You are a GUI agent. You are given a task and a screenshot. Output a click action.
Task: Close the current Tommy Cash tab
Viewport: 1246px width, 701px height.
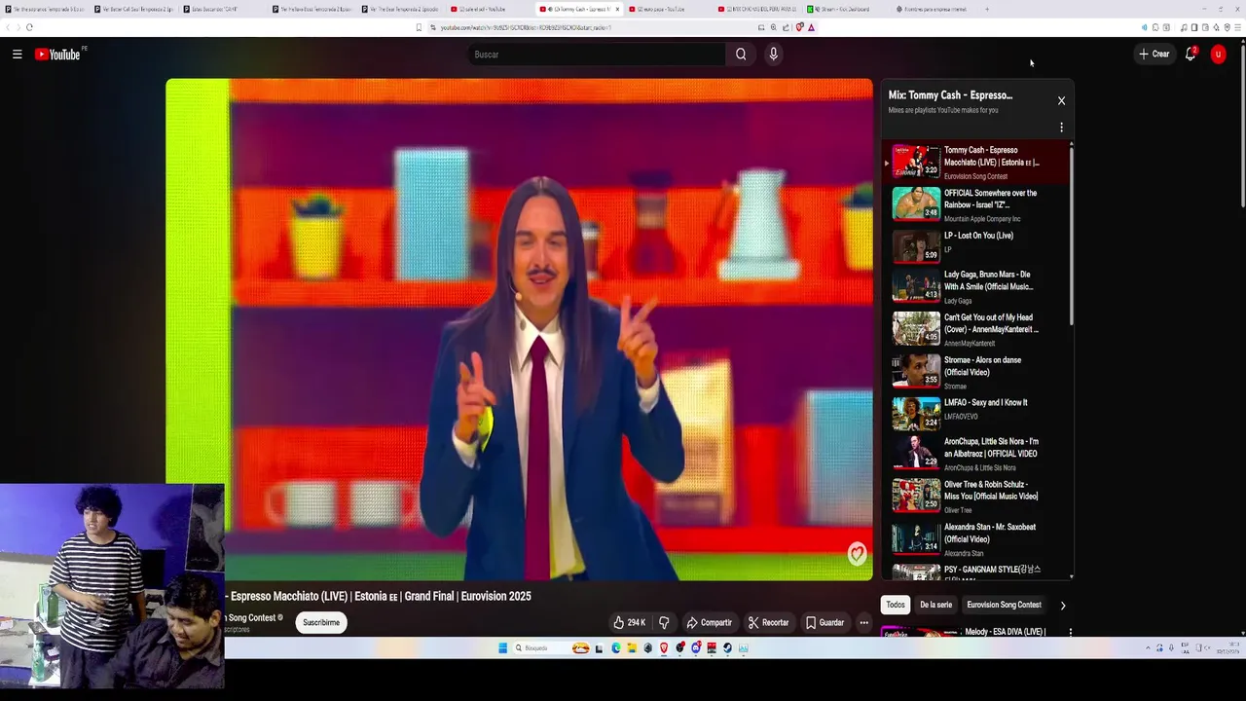click(x=617, y=9)
